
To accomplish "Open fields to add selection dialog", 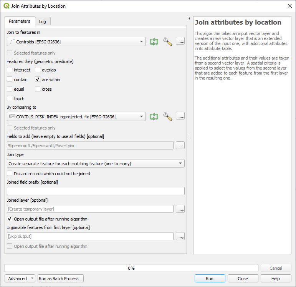I will tap(180, 145).
